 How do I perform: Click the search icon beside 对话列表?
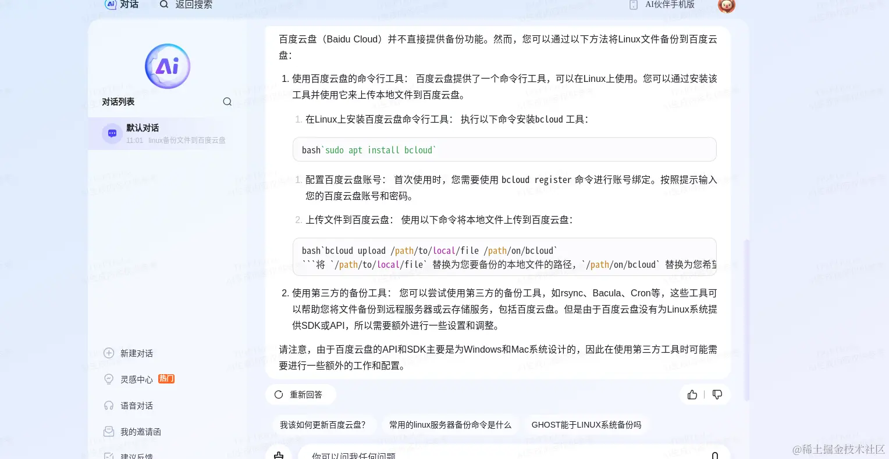(x=227, y=102)
